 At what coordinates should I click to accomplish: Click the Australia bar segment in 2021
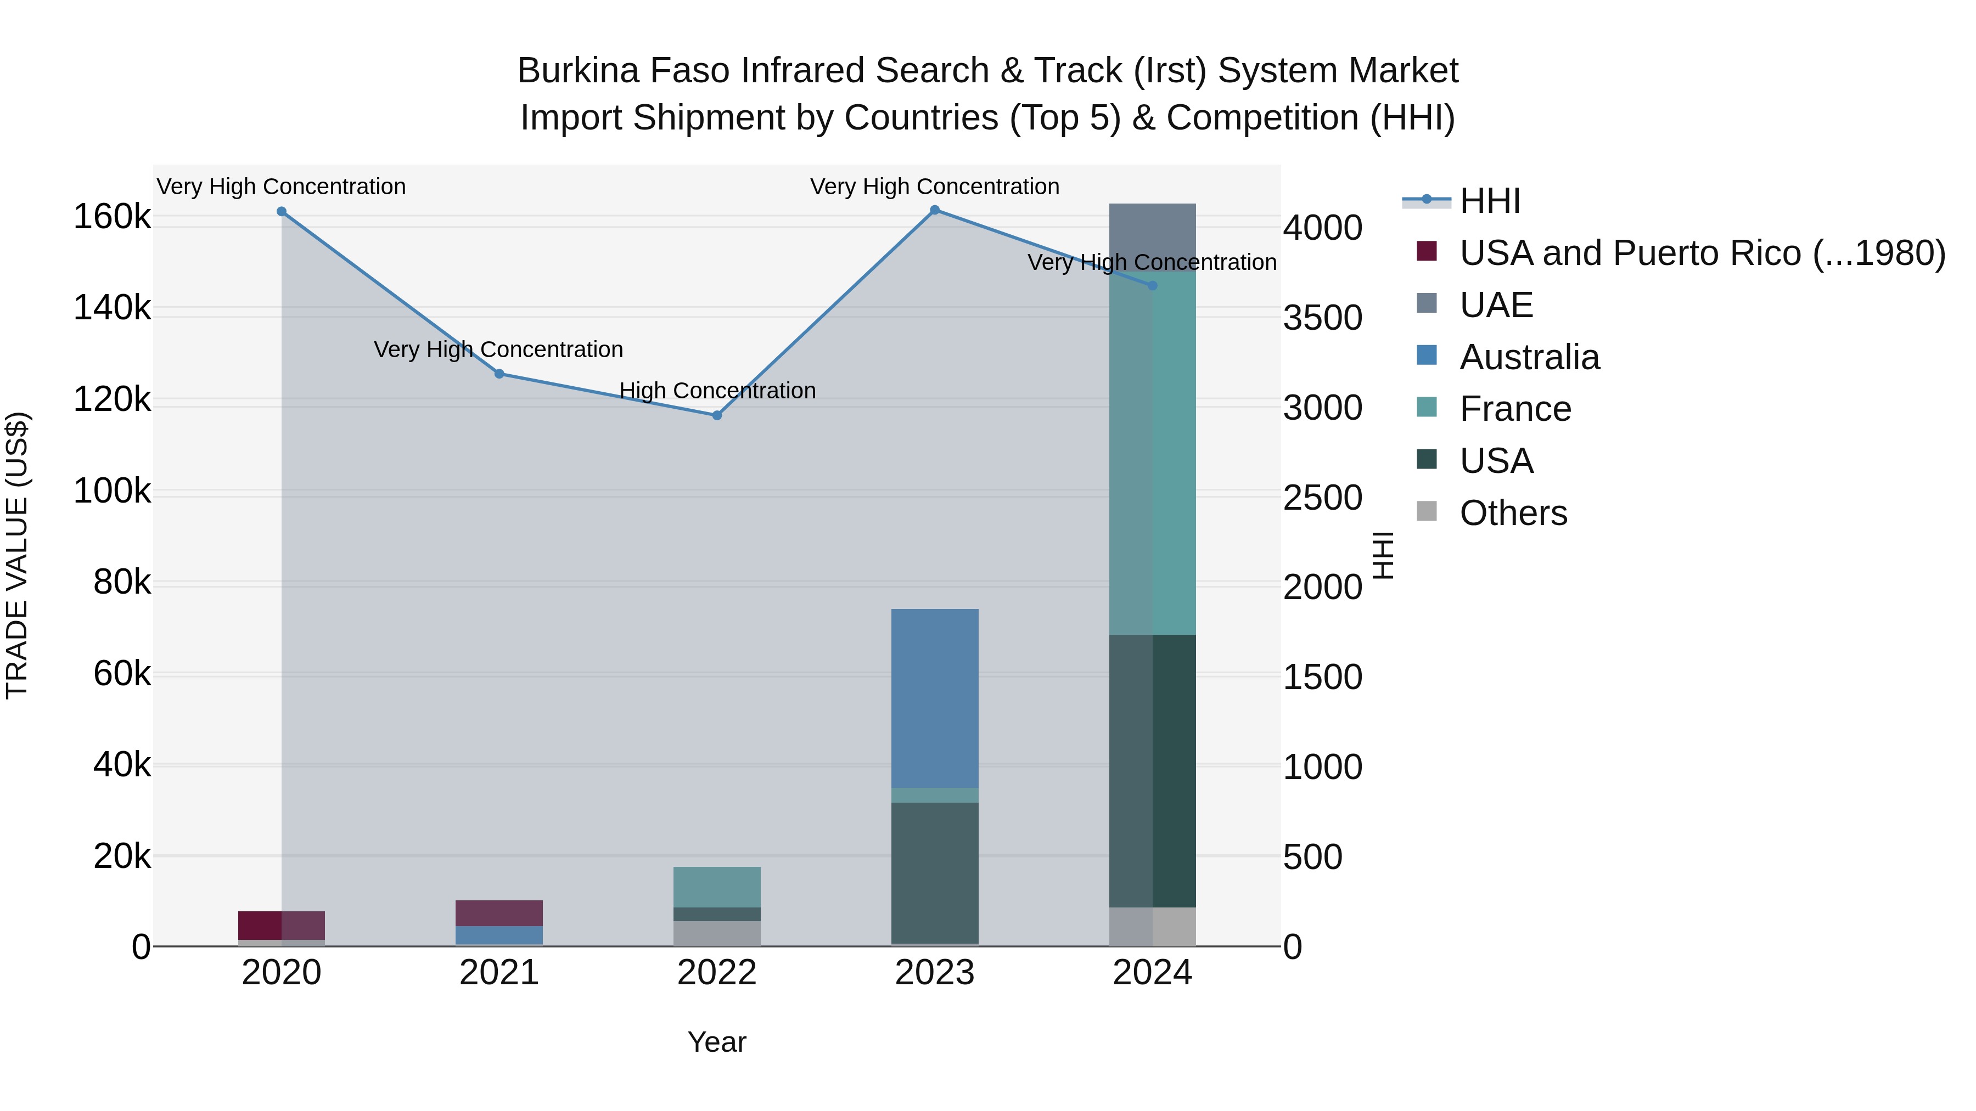(499, 936)
